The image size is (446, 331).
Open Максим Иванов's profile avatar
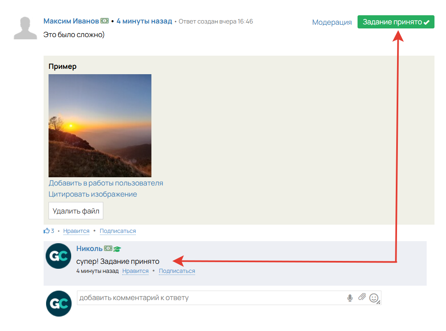(x=26, y=28)
